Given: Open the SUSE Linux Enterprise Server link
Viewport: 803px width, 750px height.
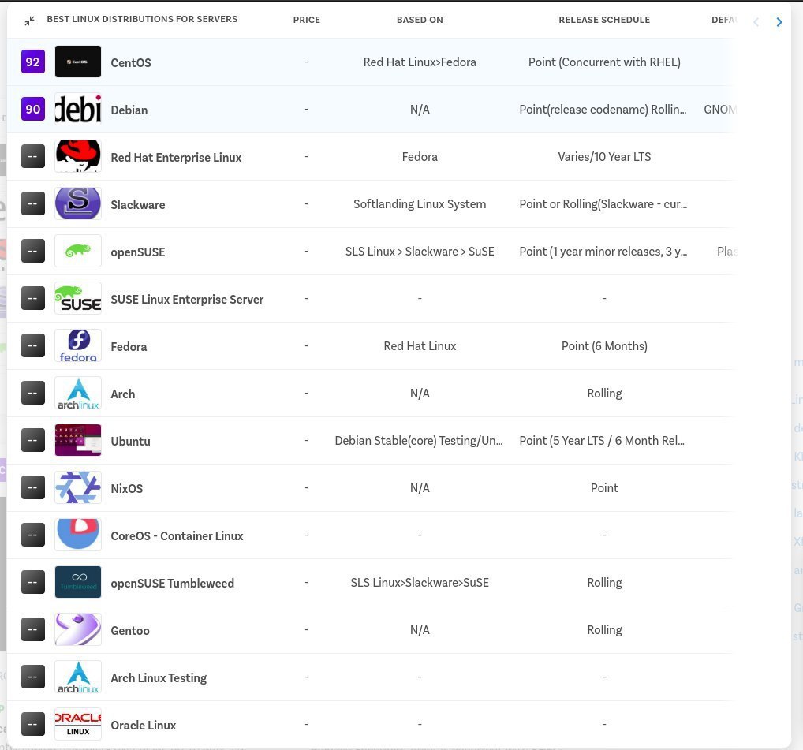Looking at the screenshot, I should point(187,300).
